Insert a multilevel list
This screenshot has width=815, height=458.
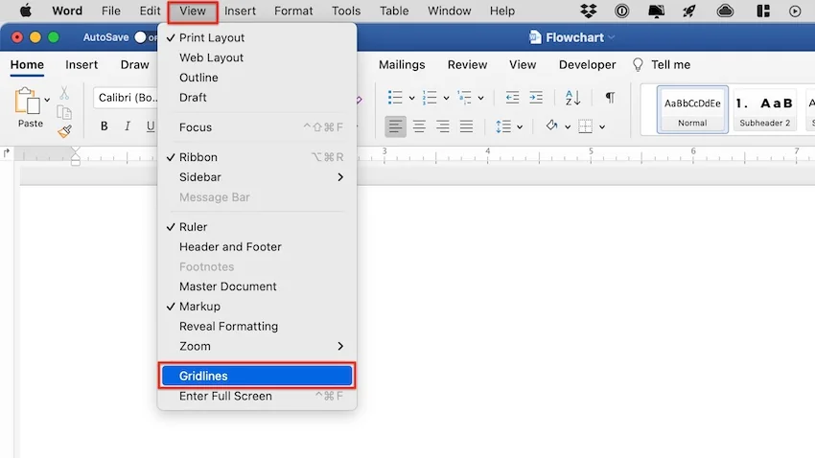[x=464, y=97]
